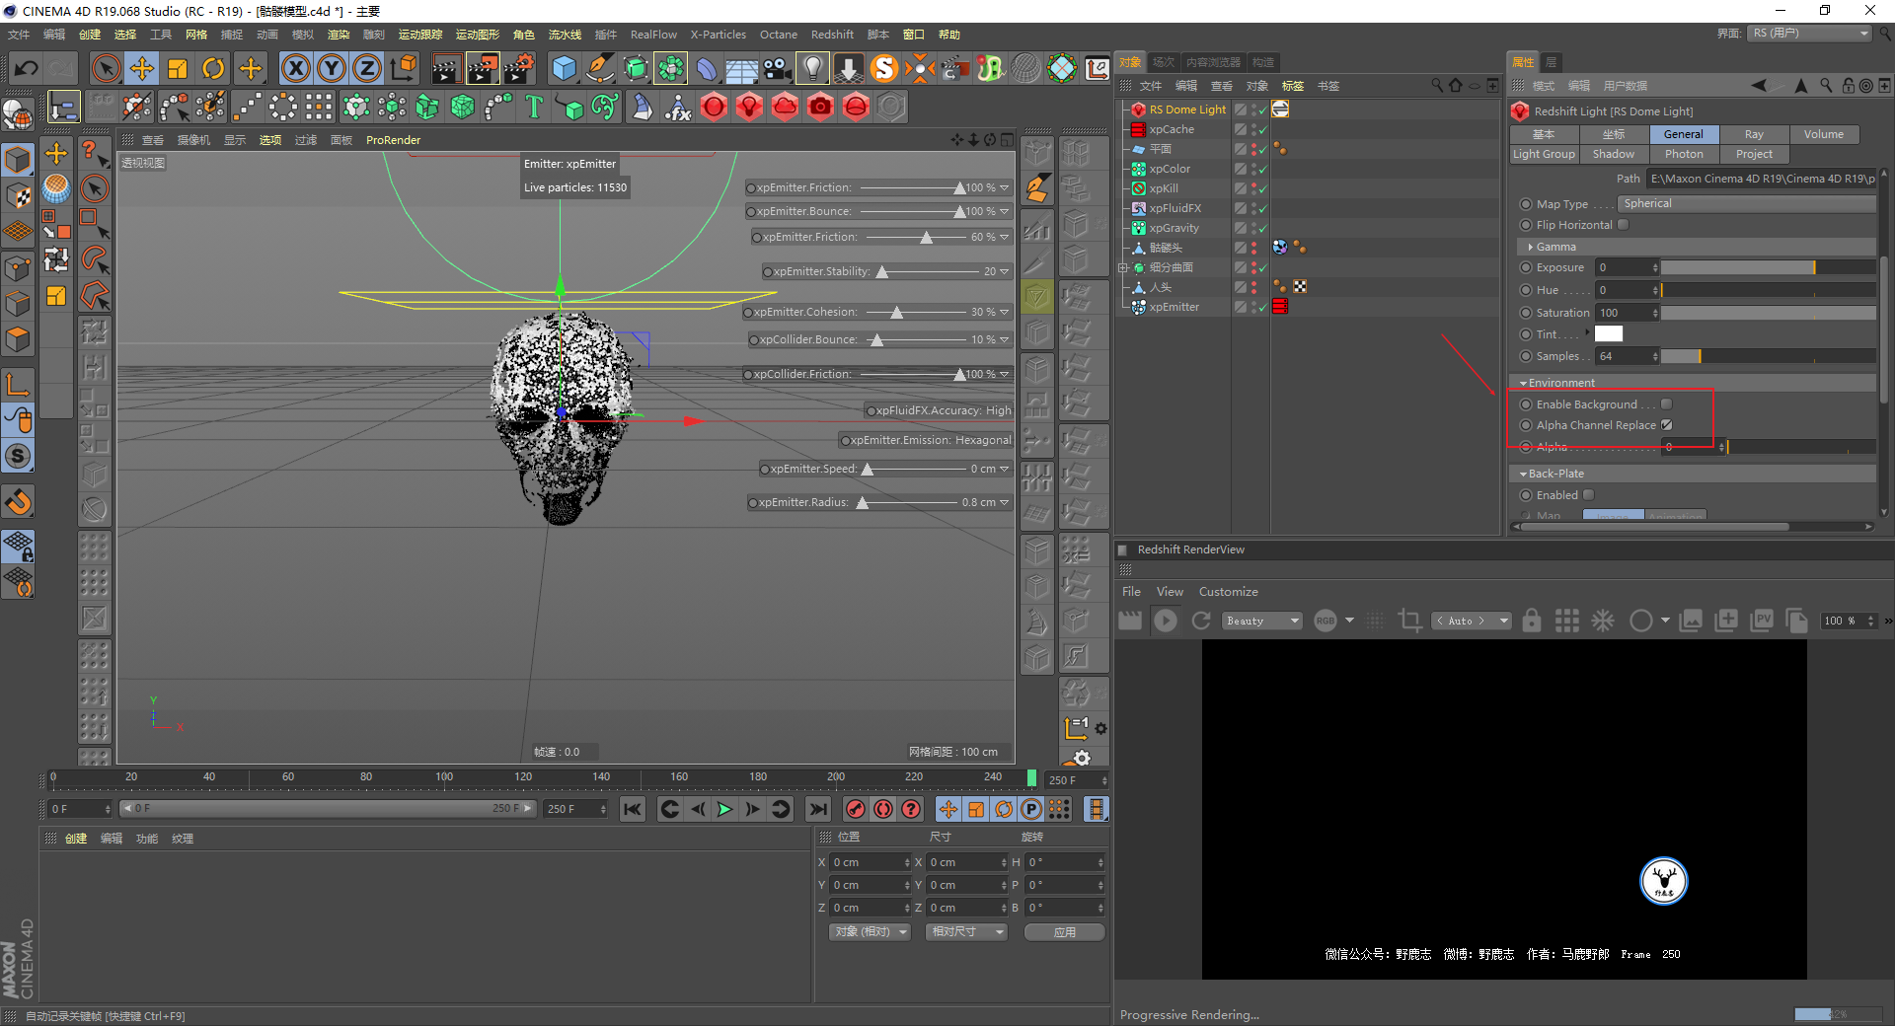Open the X-Particles menu

tap(719, 35)
